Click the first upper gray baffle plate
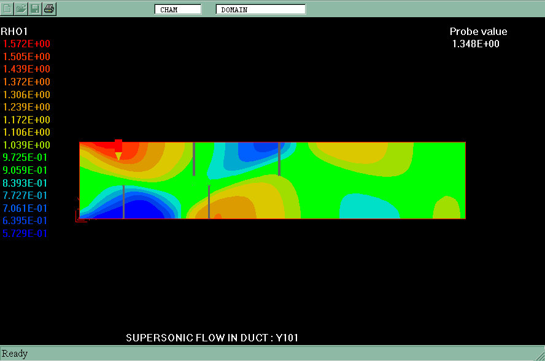The height and width of the screenshot is (361, 545). point(194,158)
